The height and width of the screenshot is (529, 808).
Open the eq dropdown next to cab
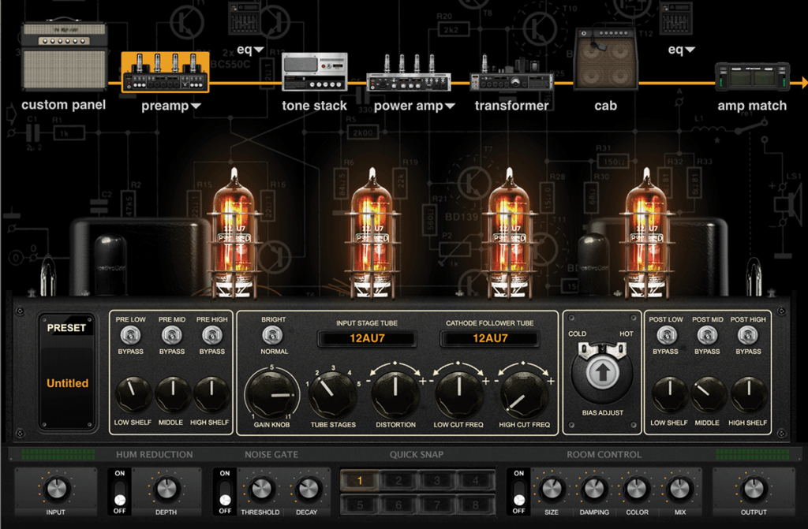pos(683,49)
